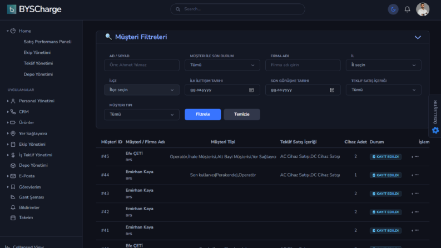441x248 pixels.
Task: Click the Home clock icon in sidebar
Action: pos(13,31)
